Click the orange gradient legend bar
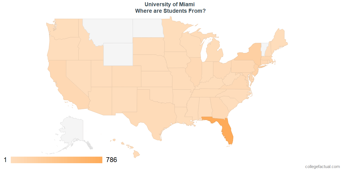 click(x=57, y=160)
